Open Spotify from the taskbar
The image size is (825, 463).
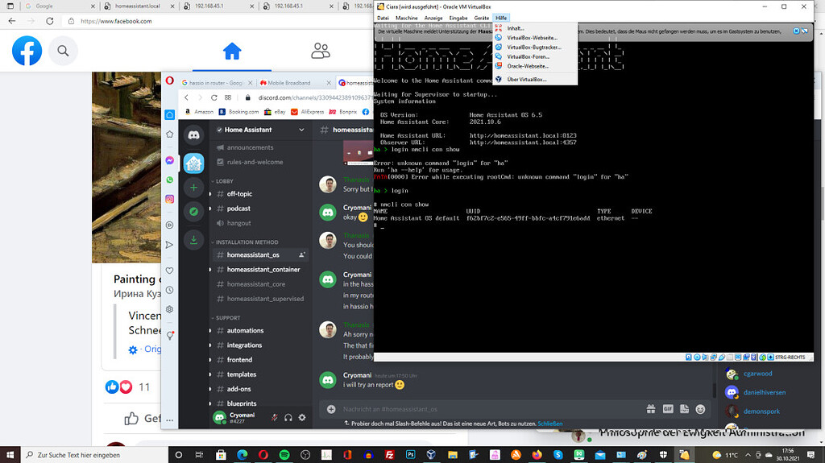click(284, 455)
